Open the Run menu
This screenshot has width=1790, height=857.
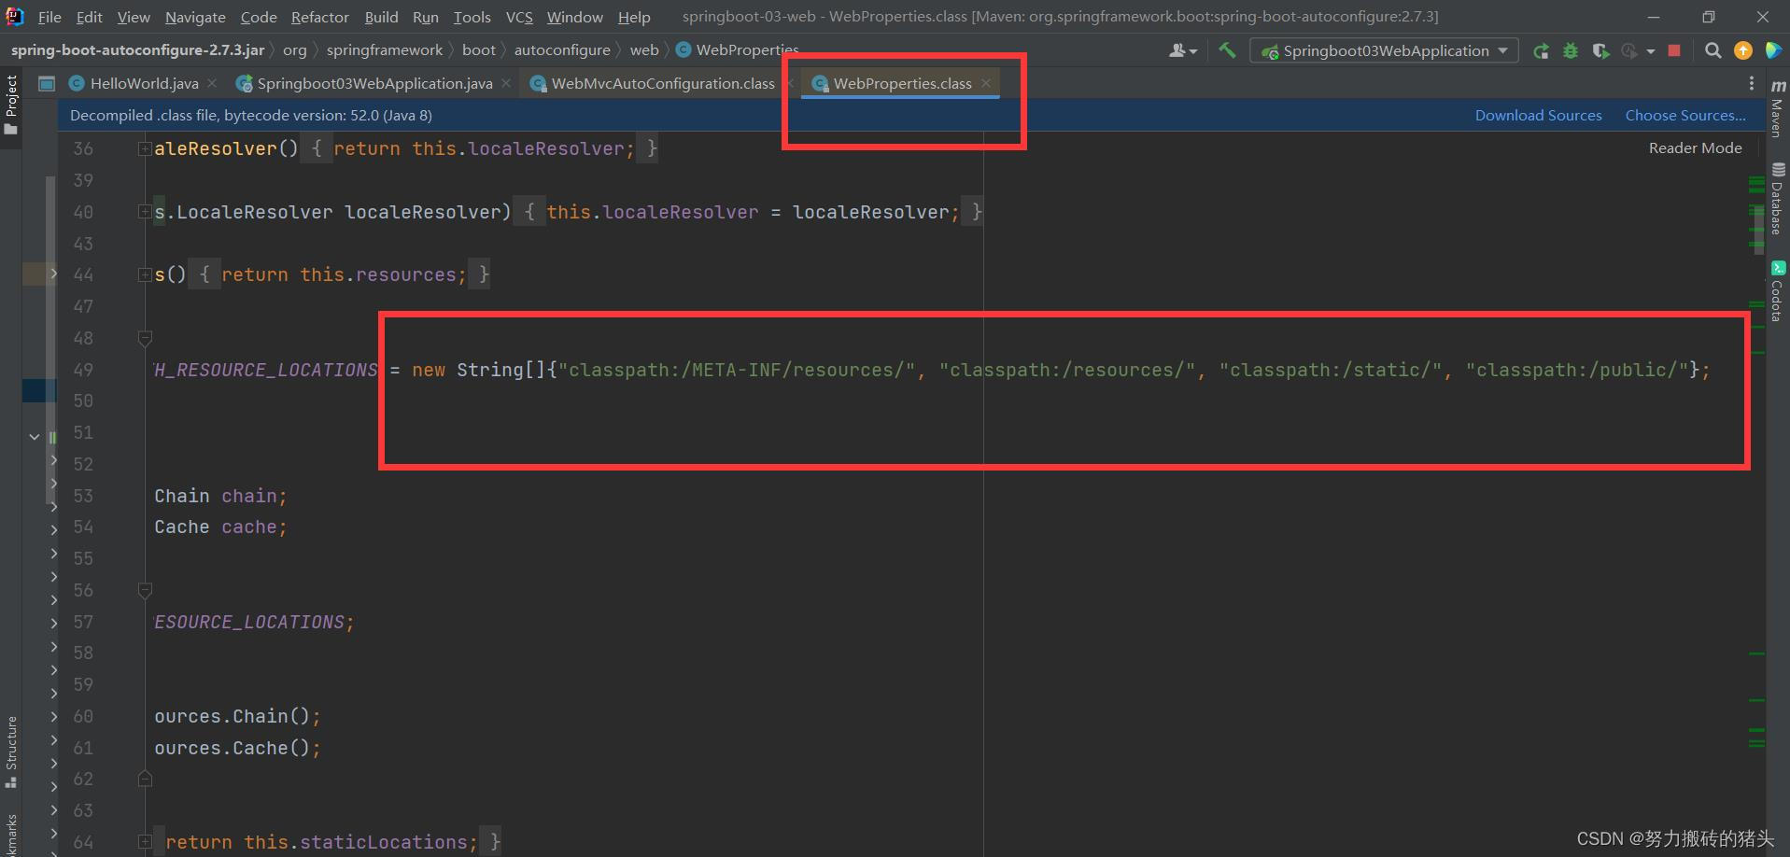(425, 17)
